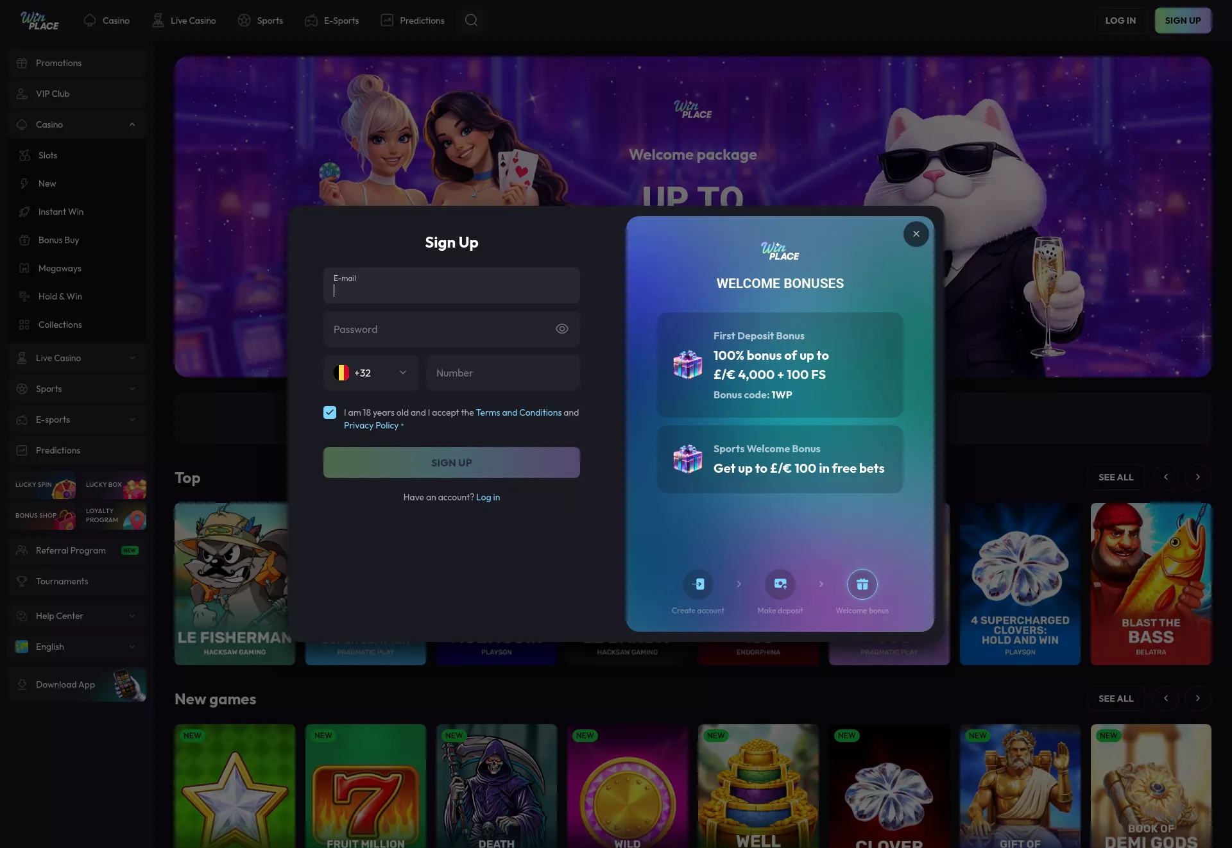The image size is (1232, 848).
Task: Open Predictions in the top navigation
Action: (413, 21)
